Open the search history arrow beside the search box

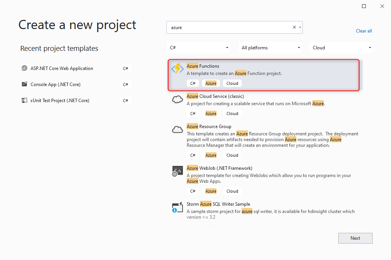tap(300, 27)
